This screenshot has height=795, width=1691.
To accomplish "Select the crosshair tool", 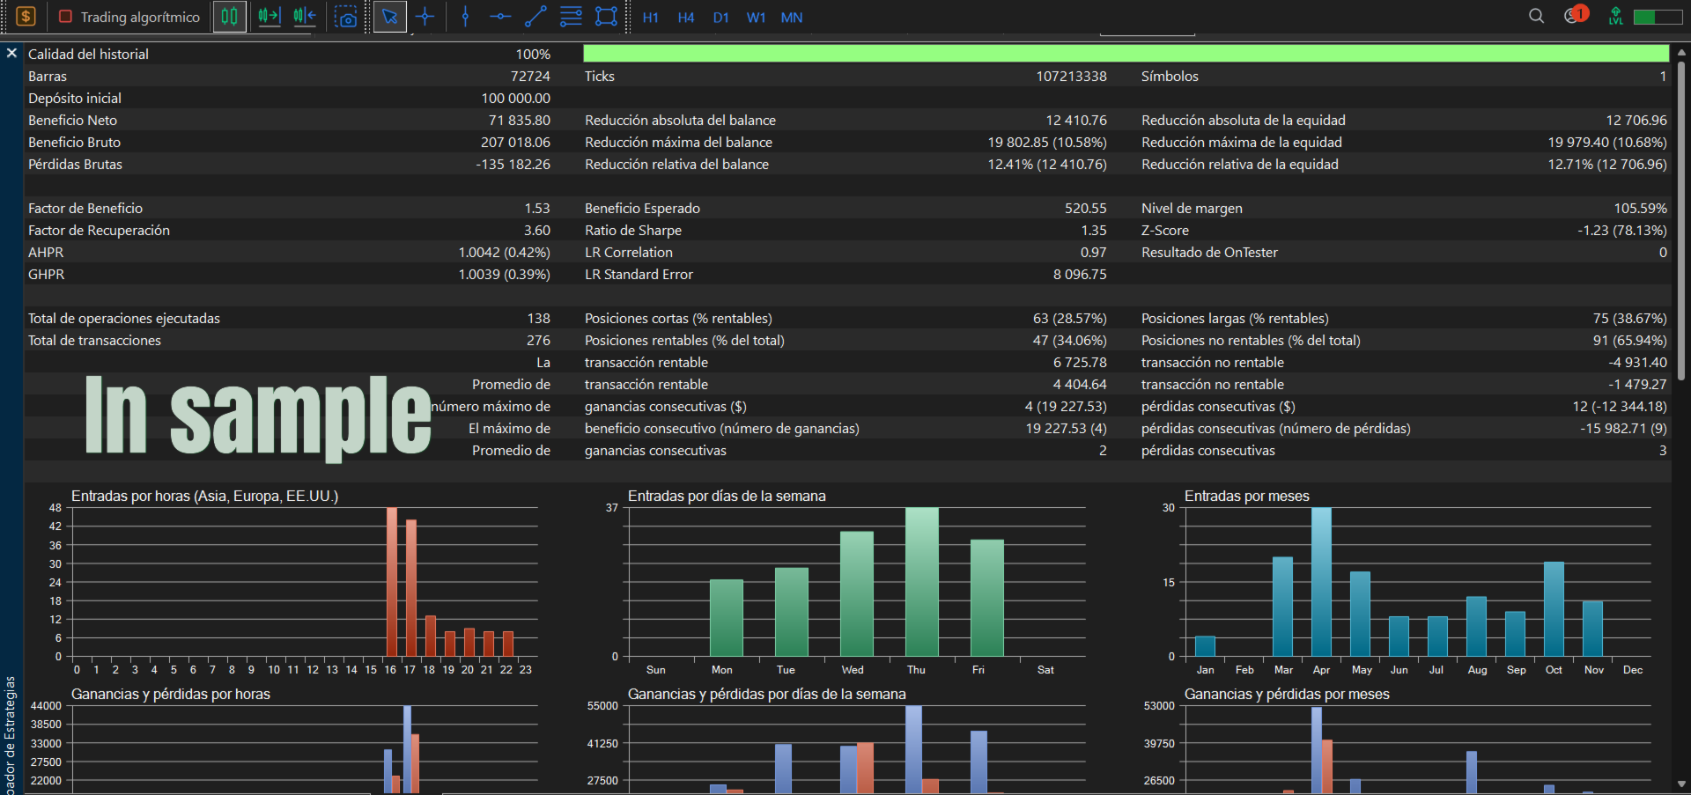I will point(425,17).
